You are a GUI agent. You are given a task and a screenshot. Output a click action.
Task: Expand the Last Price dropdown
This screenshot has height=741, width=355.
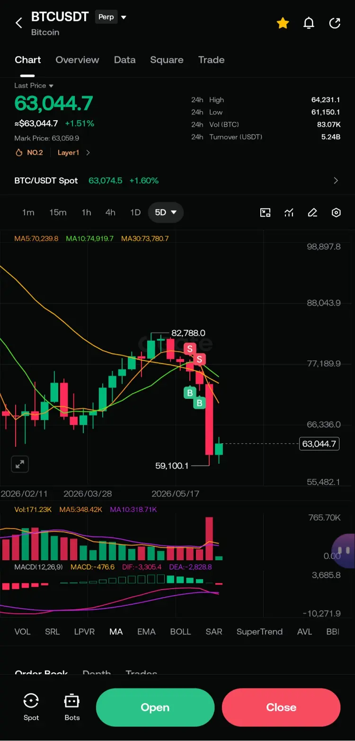click(x=34, y=86)
